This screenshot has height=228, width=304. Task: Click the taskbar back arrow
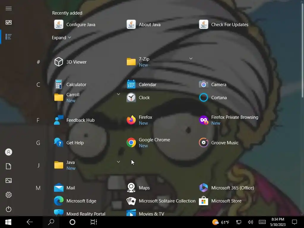(x=30, y=222)
